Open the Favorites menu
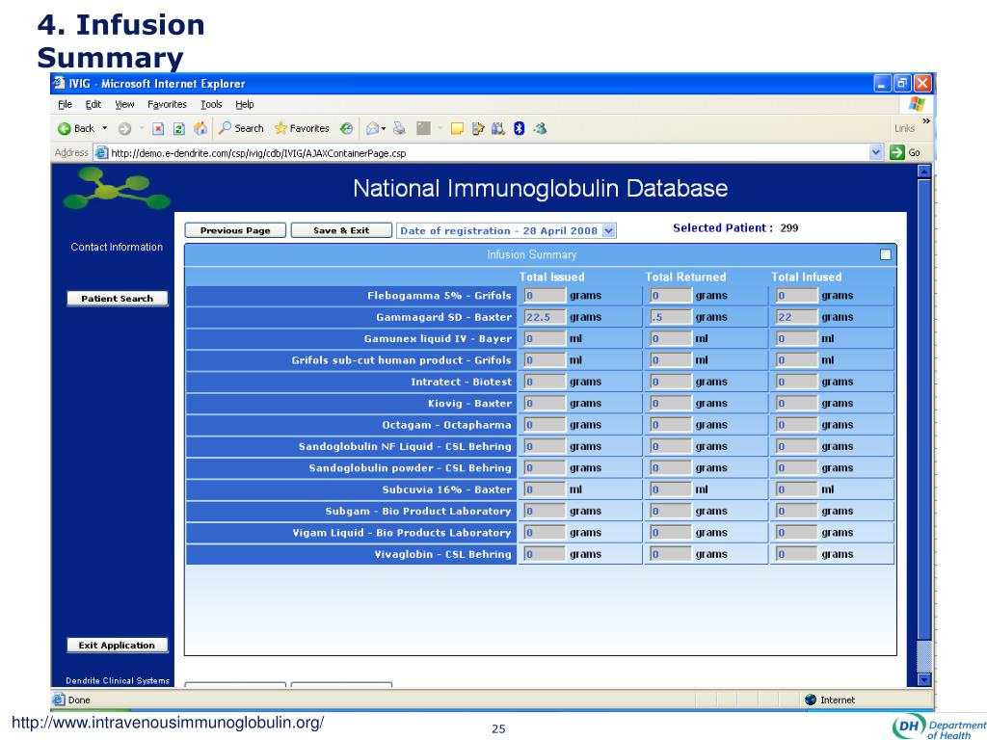Screen dimensions: 987x740 point(167,104)
